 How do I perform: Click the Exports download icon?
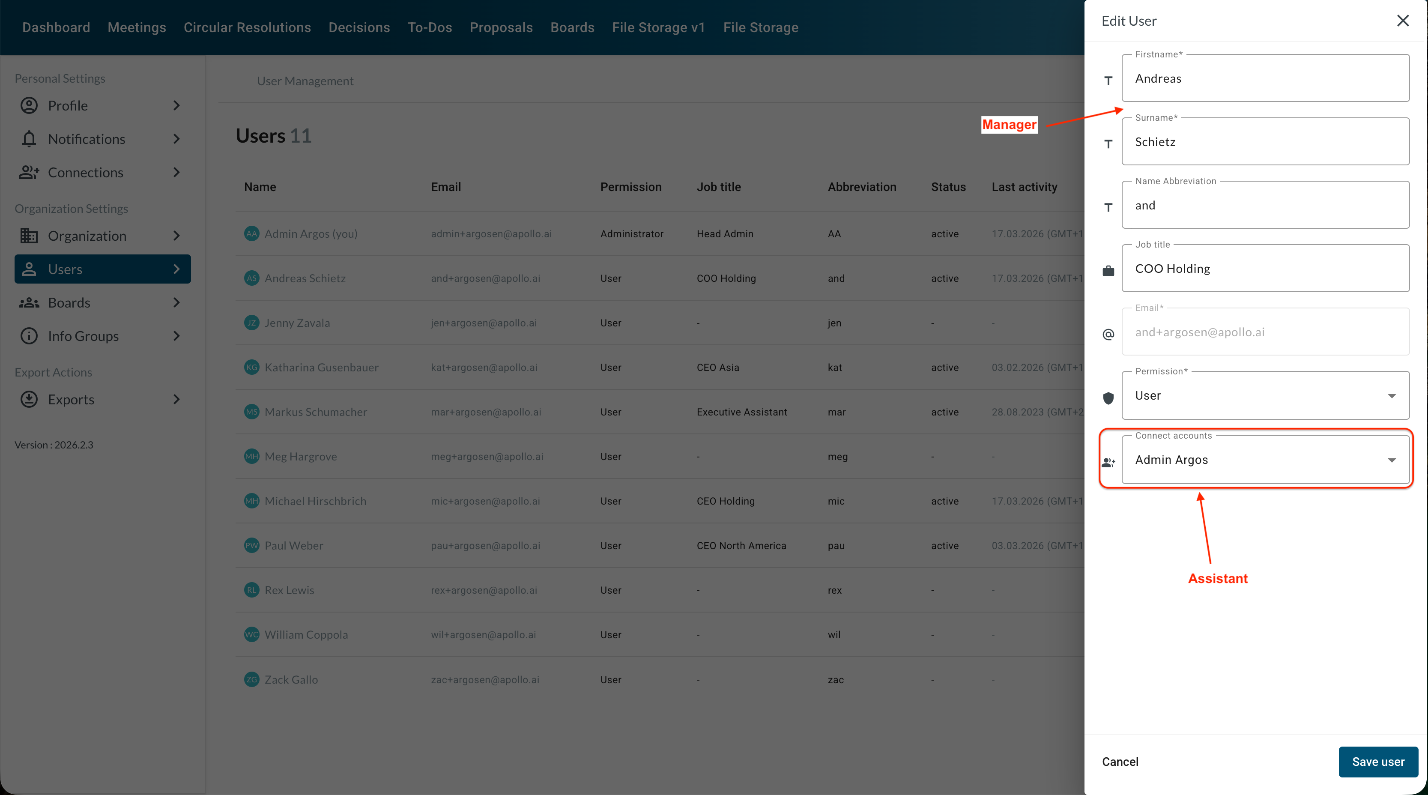29,399
